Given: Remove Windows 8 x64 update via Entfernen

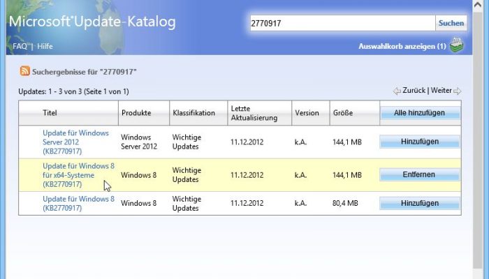Looking at the screenshot, I should 419,174.
